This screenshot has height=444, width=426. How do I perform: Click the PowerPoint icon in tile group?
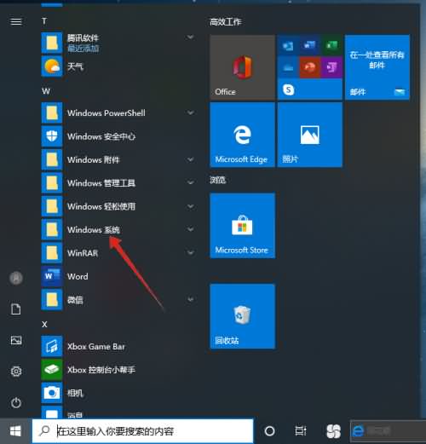(310, 67)
